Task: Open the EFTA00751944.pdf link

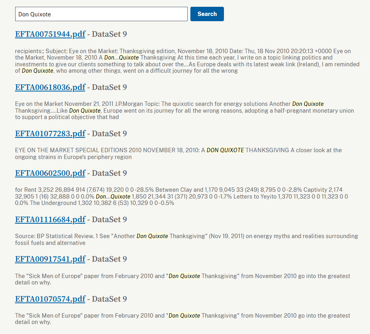Action: click(x=50, y=34)
